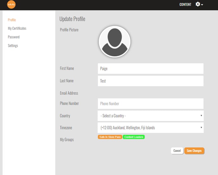Click the Safe In Store Pass tag
The height and width of the screenshot is (175, 218).
(110, 137)
